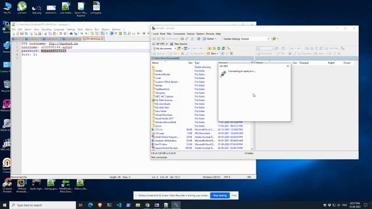Viewport: 372px width, 209px height.
Task: Click the New Session tab in WinSCP
Action: pos(178,44)
